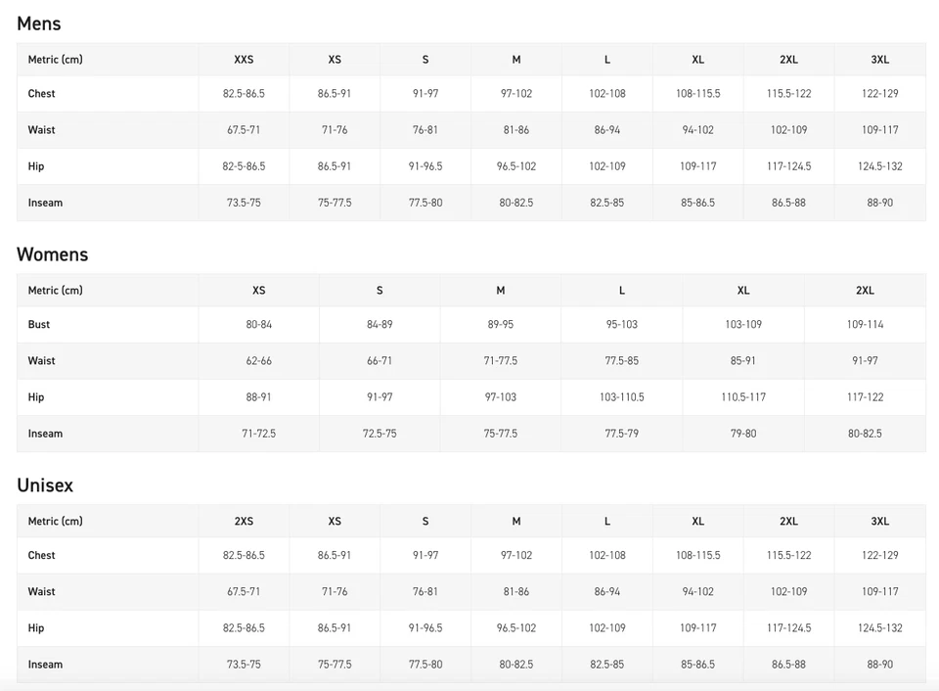Screen dimensions: 939x691
Task: Select Mens Waist value for size XL
Action: [x=697, y=130]
